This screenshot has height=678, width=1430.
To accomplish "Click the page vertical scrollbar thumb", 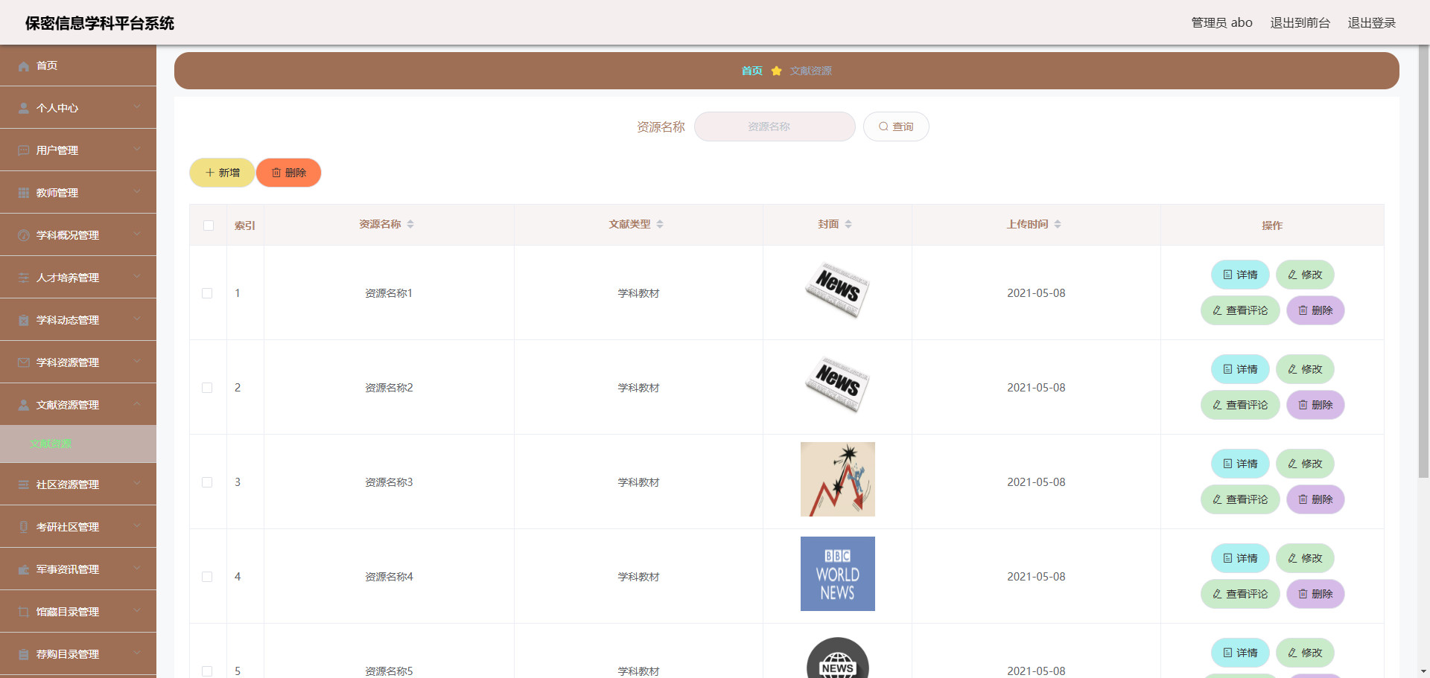I will click(1423, 261).
